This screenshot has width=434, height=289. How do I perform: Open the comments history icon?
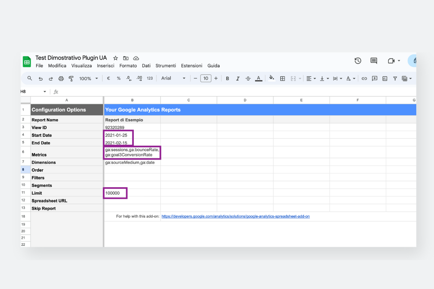pyautogui.click(x=374, y=61)
